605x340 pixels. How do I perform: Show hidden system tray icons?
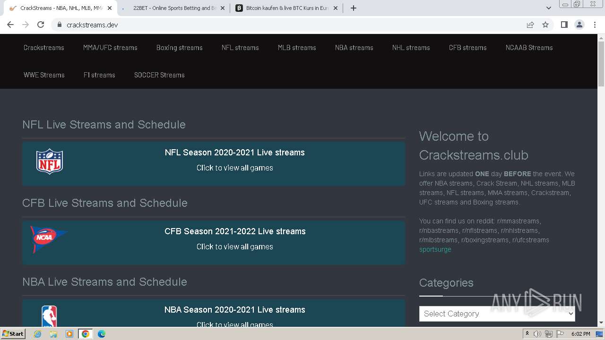click(x=527, y=334)
